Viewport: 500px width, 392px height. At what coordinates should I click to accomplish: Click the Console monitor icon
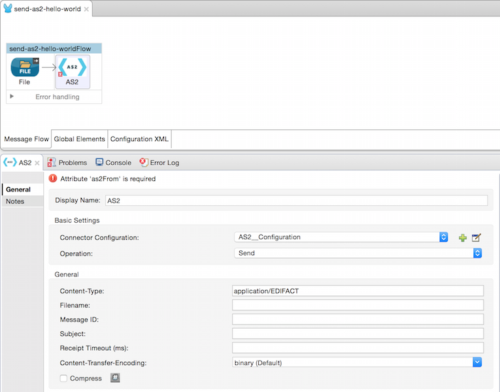tap(99, 162)
